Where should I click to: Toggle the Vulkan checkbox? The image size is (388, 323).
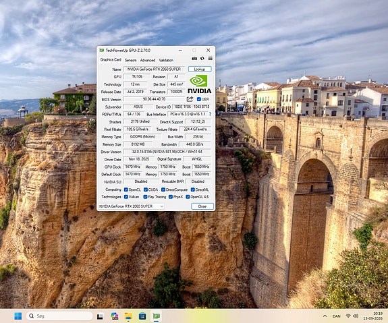(x=126, y=197)
